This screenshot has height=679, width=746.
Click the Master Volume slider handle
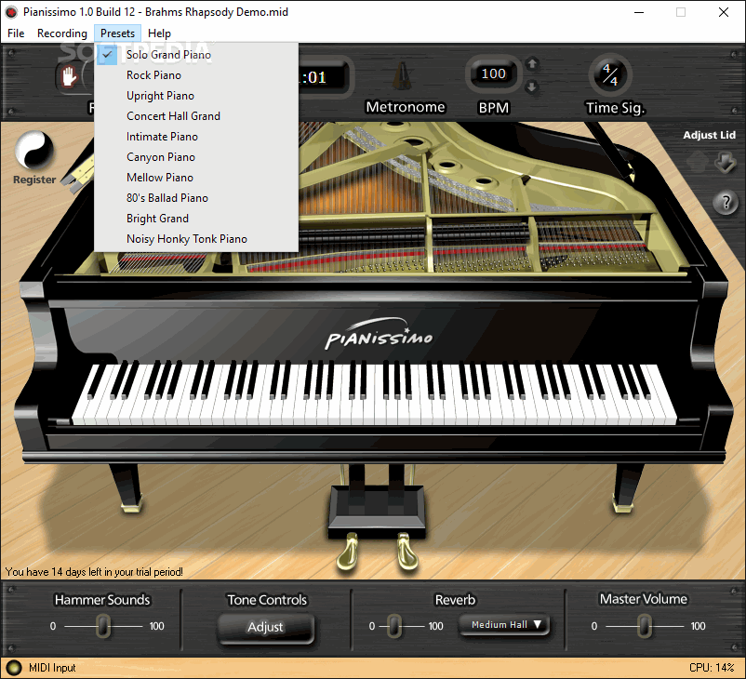[x=645, y=626]
